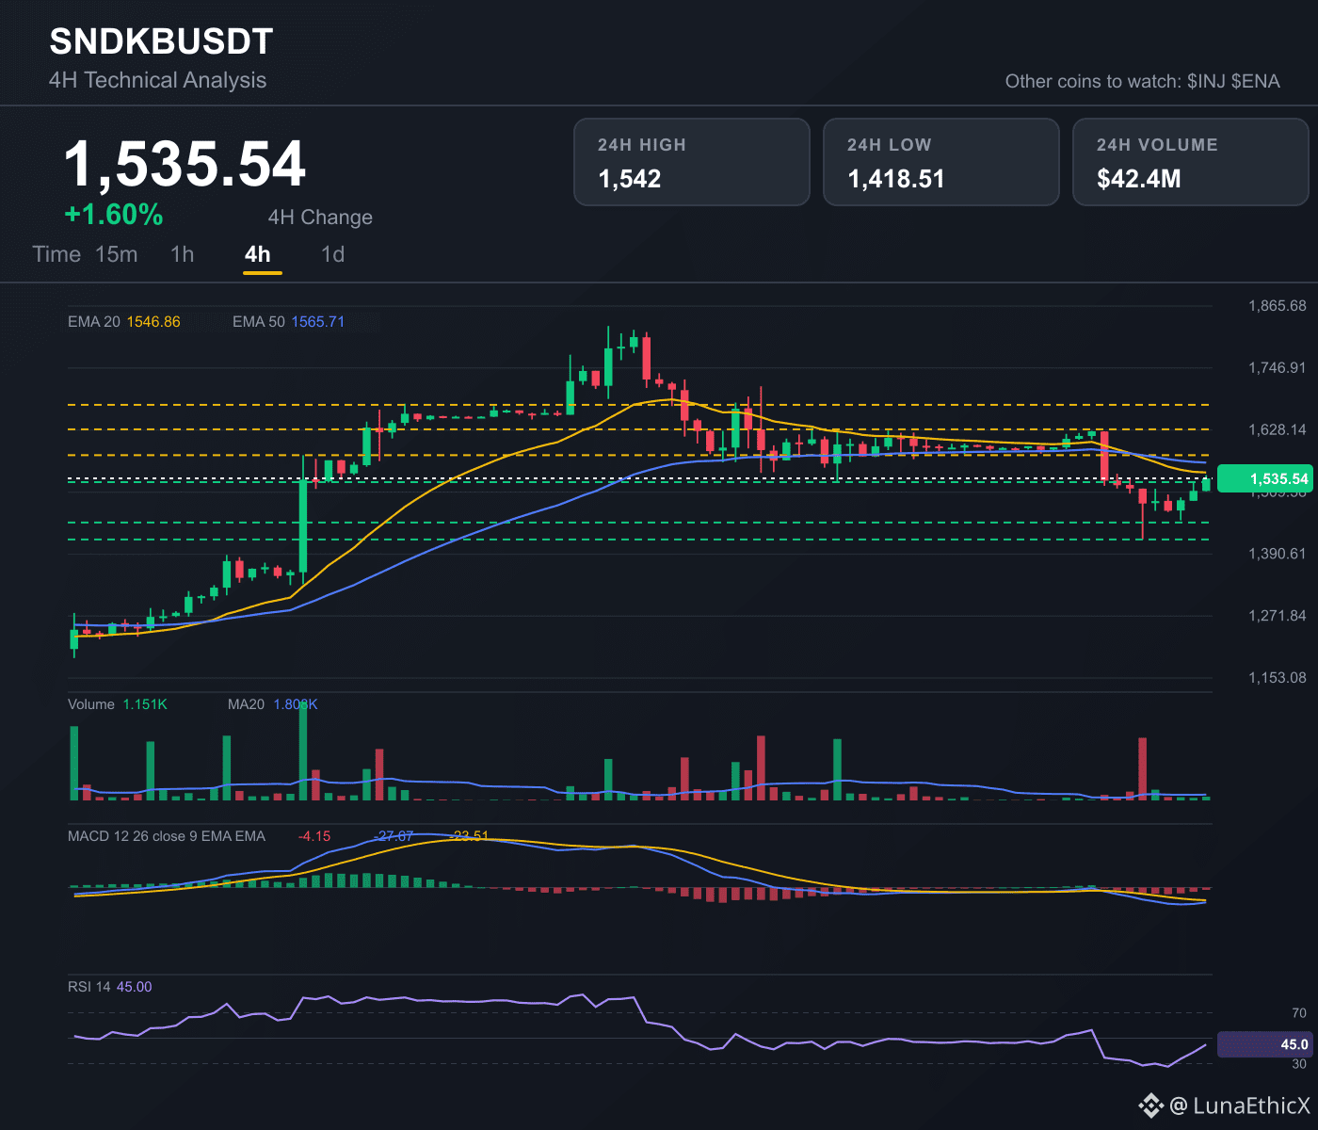Viewport: 1318px width, 1130px height.
Task: Click the 1,153.08 price axis label
Action: (1277, 678)
